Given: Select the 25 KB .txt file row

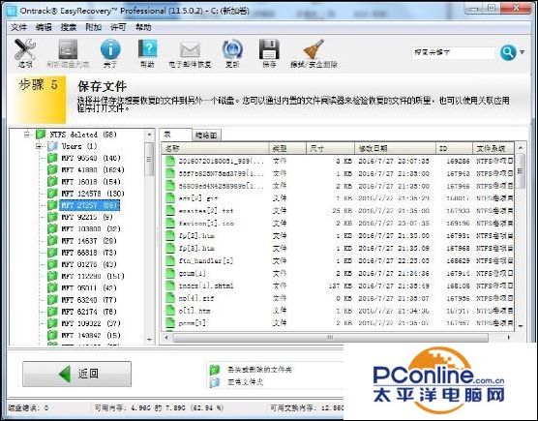Looking at the screenshot, I should [339, 211].
